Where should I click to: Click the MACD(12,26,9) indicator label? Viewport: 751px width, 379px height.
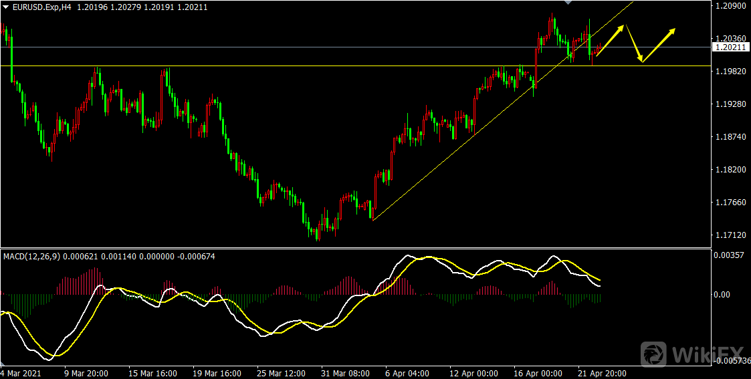(31, 256)
